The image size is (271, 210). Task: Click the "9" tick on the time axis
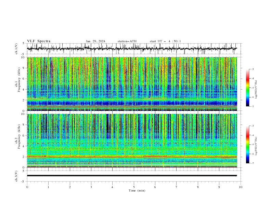coord(219,187)
